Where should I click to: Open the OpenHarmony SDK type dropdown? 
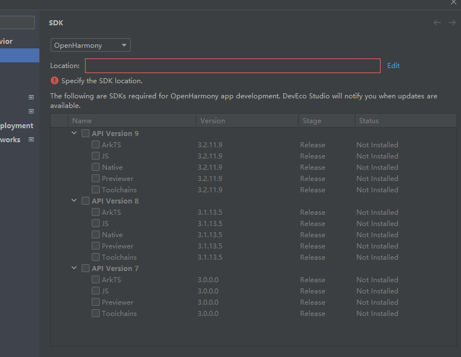(x=90, y=46)
